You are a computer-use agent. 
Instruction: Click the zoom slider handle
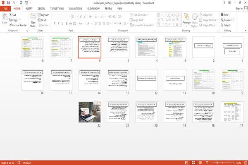pyautogui.click(x=217, y=163)
